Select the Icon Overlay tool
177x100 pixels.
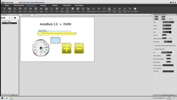[119, 10]
